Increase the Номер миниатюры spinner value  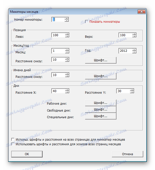click(x=67, y=18)
